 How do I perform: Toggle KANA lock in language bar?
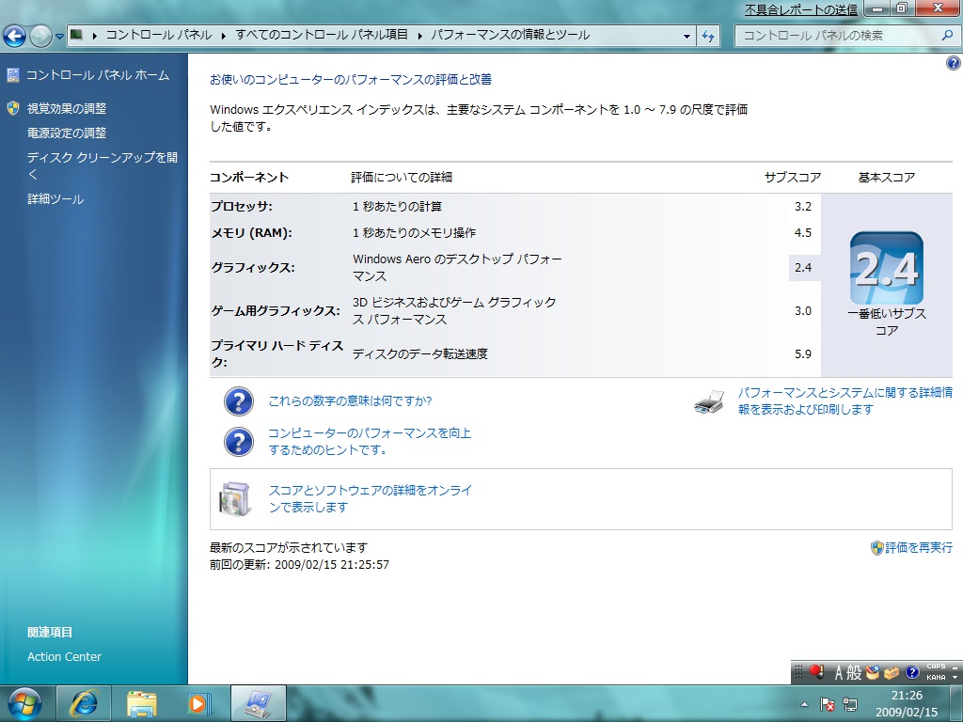click(936, 677)
